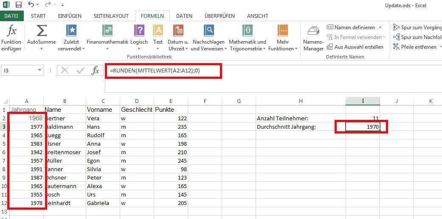Open the DATEI tab
The image size is (442, 219).
coord(11,16)
